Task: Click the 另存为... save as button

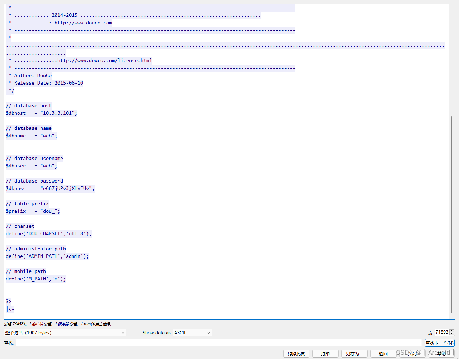Action: point(354,354)
